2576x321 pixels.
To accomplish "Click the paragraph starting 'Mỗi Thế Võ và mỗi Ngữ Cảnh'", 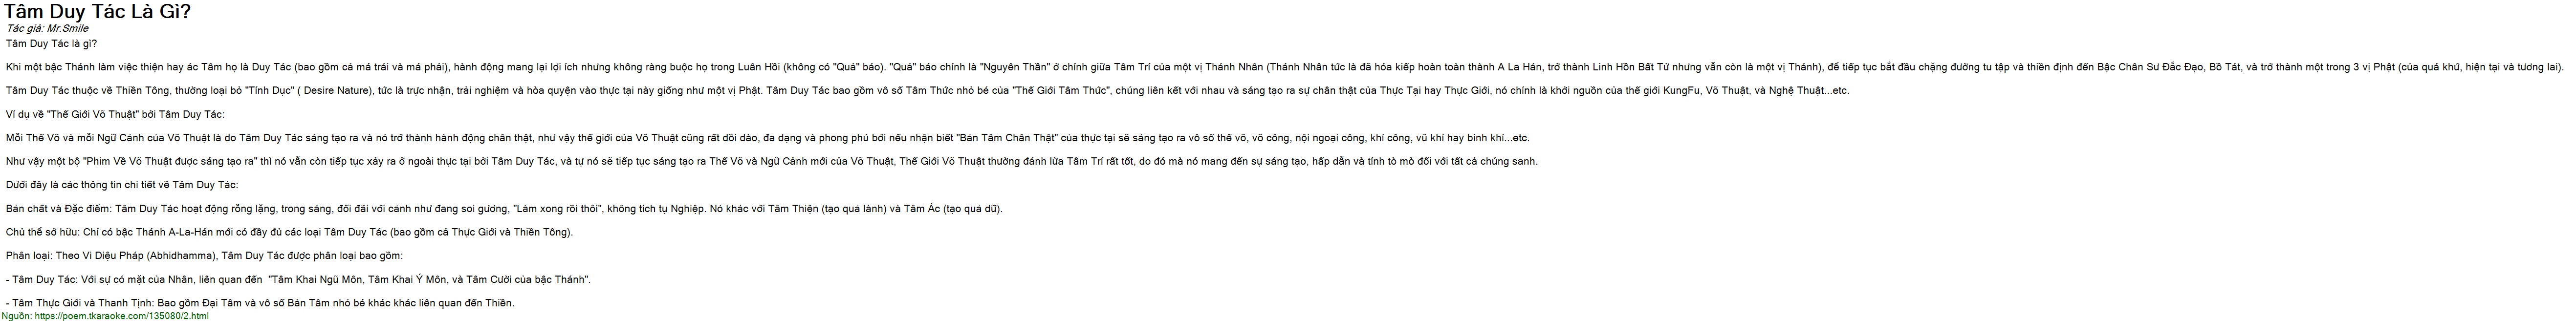I will coord(767,138).
